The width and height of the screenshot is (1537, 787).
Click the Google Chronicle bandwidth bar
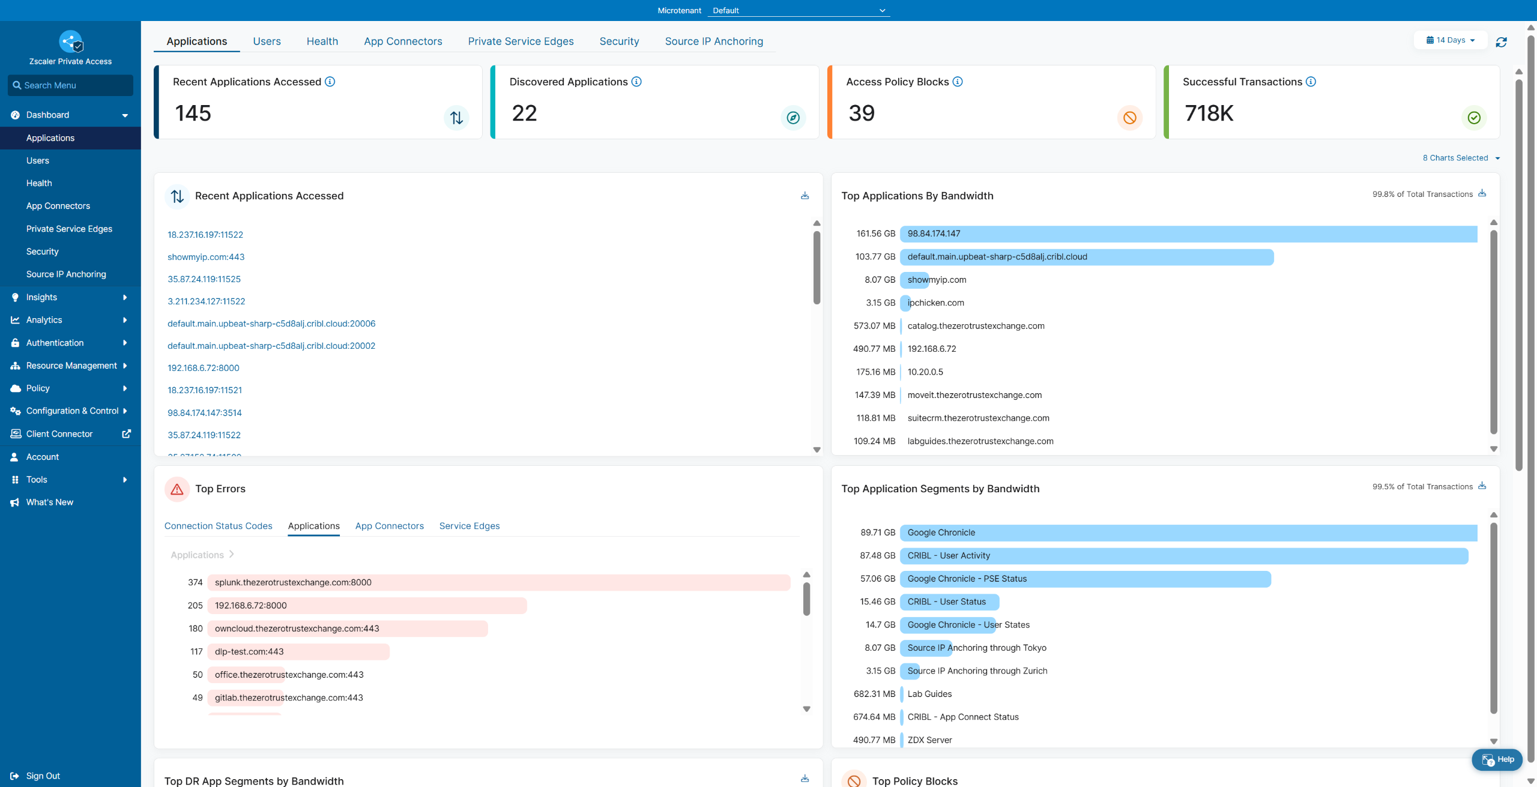(x=1188, y=532)
